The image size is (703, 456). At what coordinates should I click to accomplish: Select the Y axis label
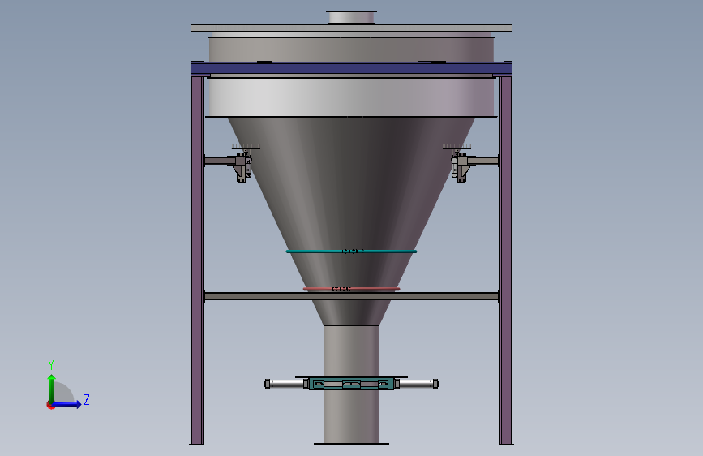pos(51,365)
